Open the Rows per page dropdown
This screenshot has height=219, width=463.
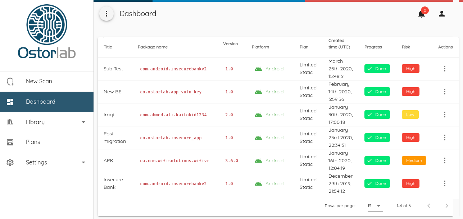coord(375,206)
